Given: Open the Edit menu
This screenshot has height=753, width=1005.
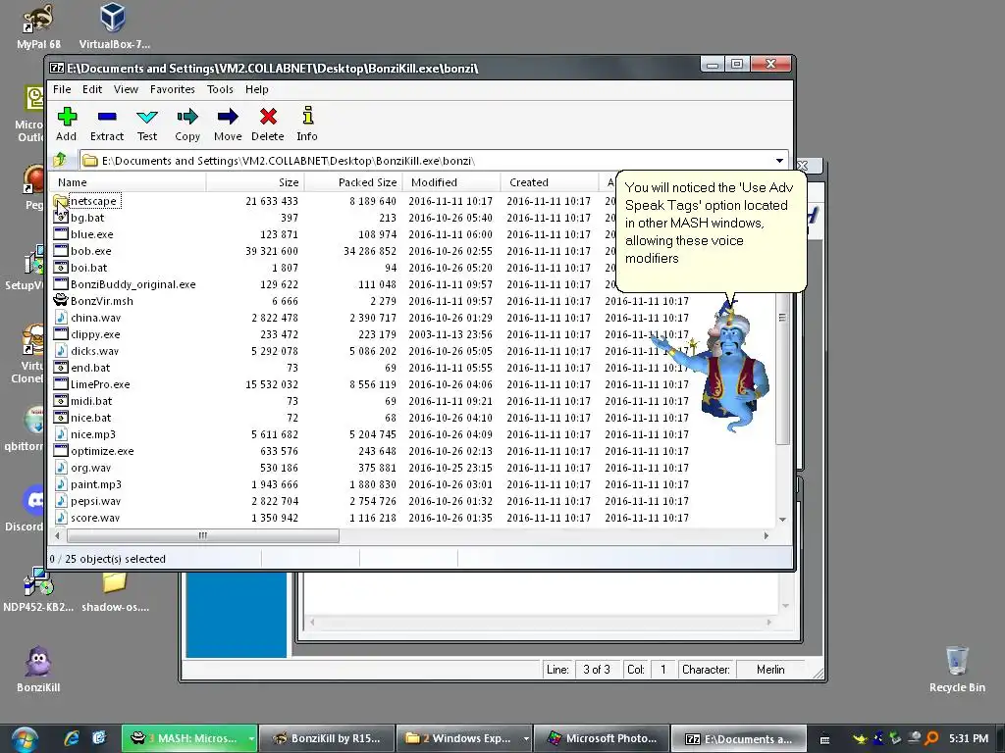Looking at the screenshot, I should [91, 89].
